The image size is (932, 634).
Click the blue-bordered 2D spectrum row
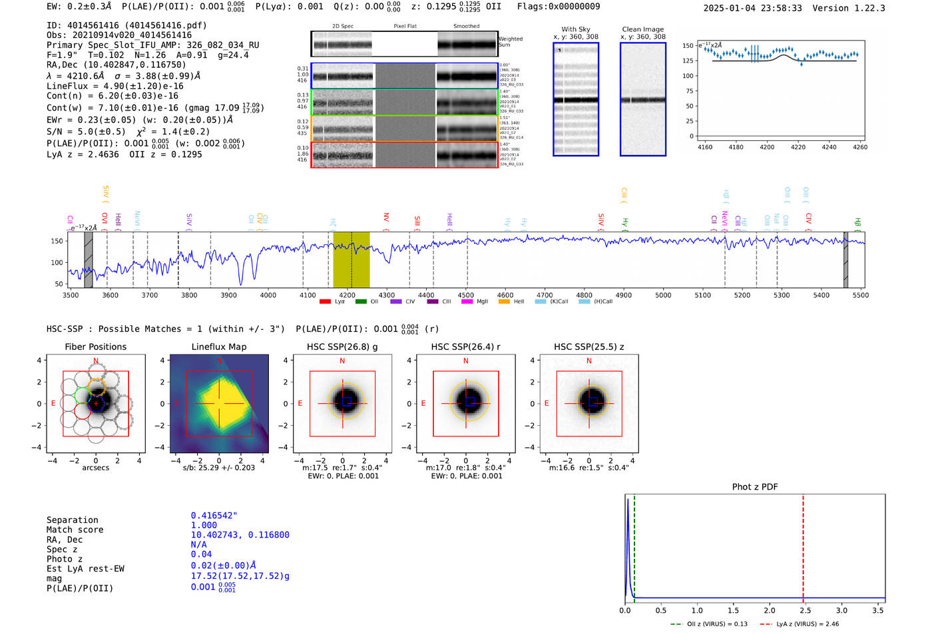click(405, 76)
